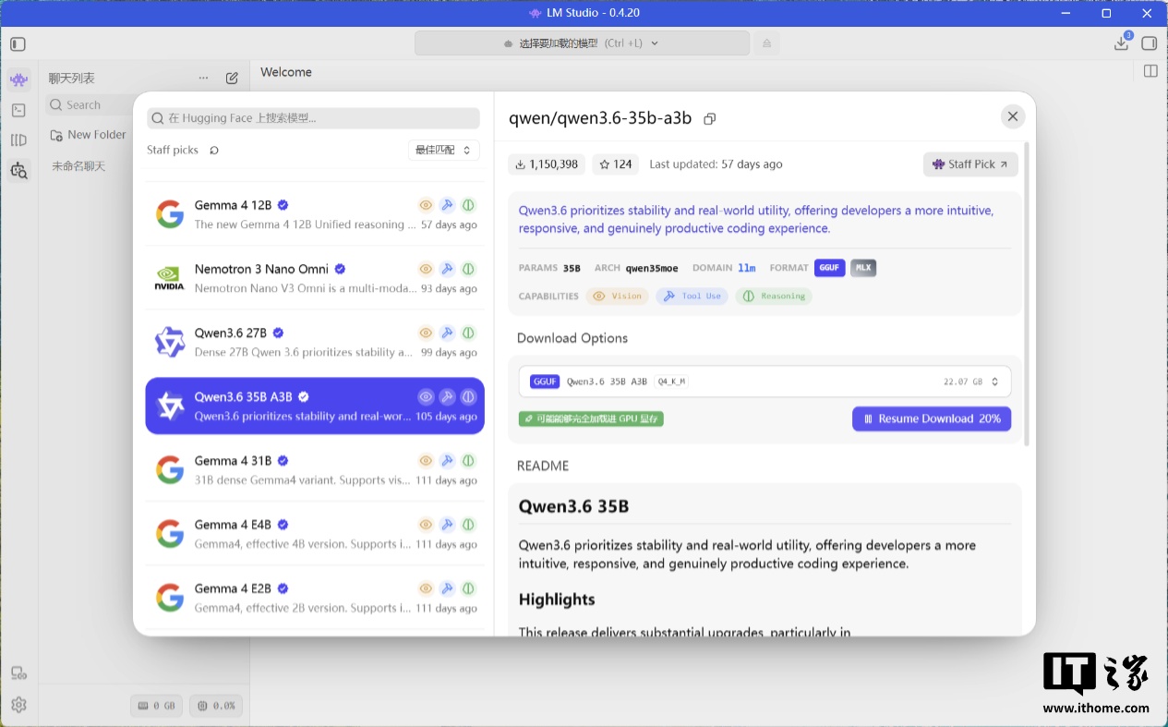Click the 1,150,398 downloads badge
This screenshot has height=727, width=1168.
(x=547, y=164)
